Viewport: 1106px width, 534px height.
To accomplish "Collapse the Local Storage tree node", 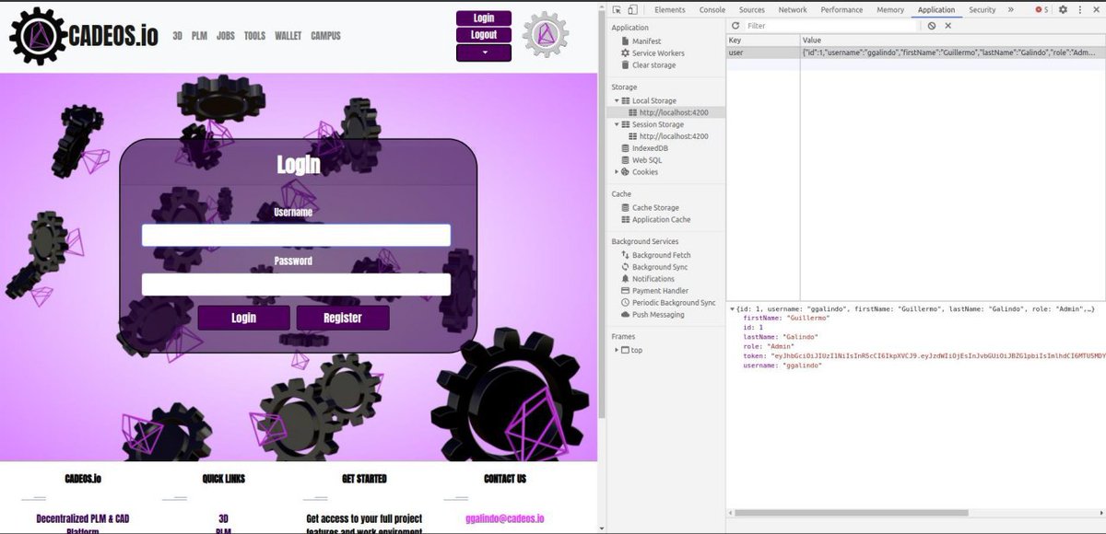I will (x=617, y=100).
